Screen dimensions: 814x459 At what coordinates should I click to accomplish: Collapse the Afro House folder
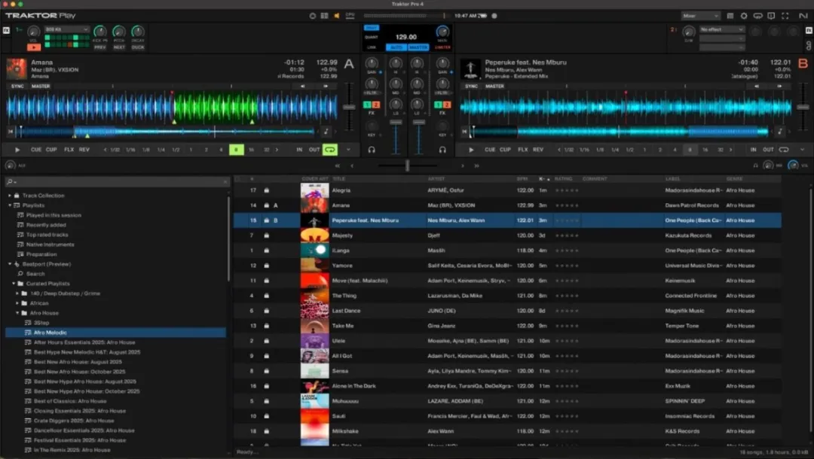coord(17,313)
